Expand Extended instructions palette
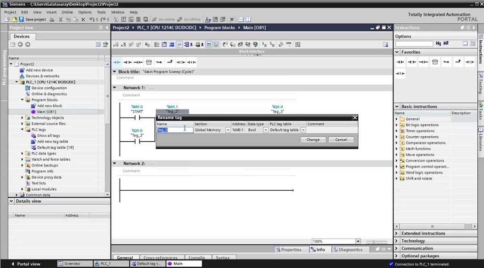This screenshot has width=484, height=268. pyautogui.click(x=397, y=233)
